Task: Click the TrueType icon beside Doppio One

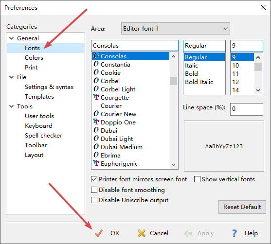Action: pyautogui.click(x=96, y=122)
